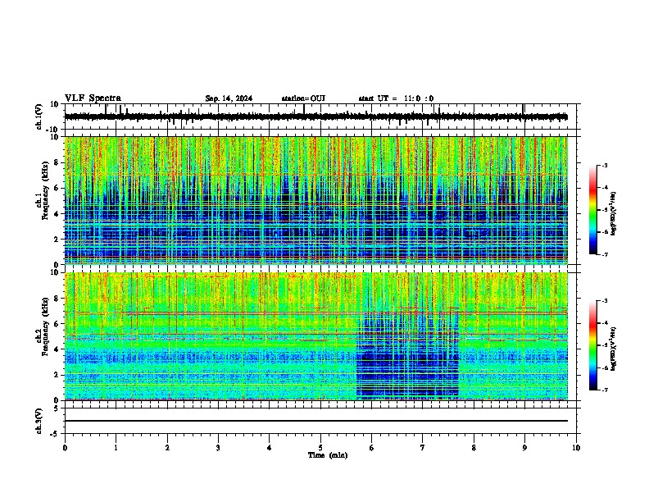
Task: Click the 'station=OUI' label
Action: pos(303,98)
